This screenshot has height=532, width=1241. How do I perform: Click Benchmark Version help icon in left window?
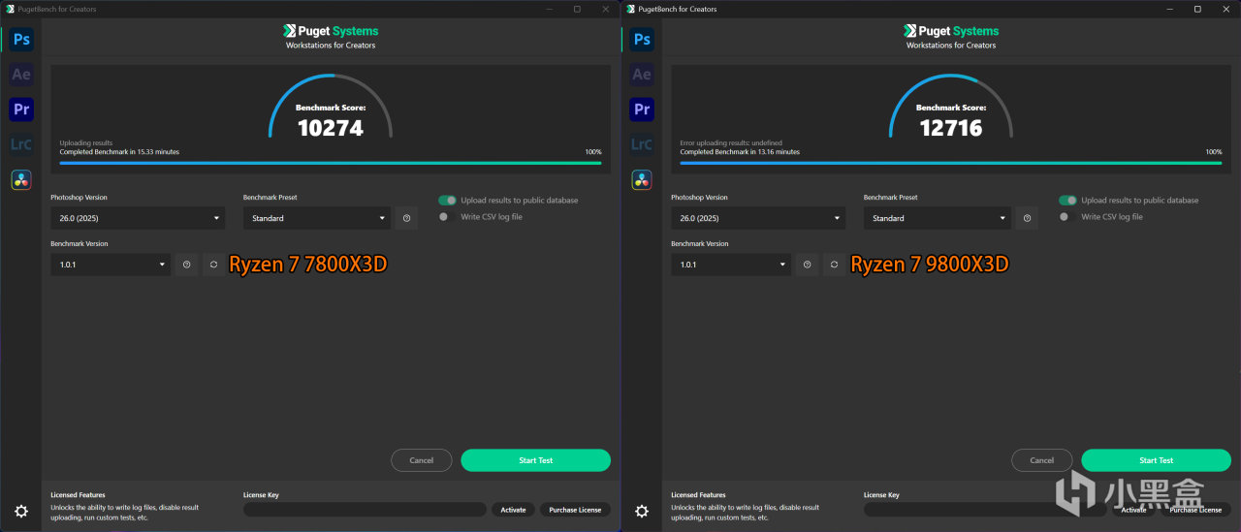(187, 265)
